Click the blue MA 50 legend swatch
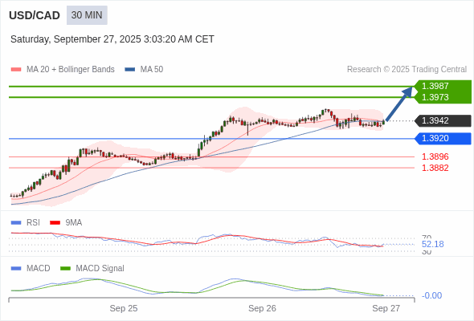Viewport: 474px width, 321px height. 130,70
